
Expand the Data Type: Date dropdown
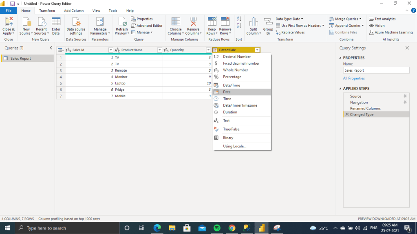[x=289, y=19]
